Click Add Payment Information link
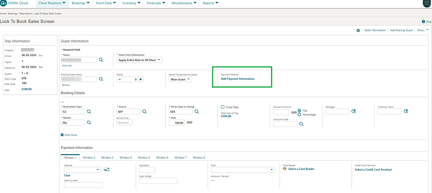This screenshot has height=193, width=432. (237, 79)
